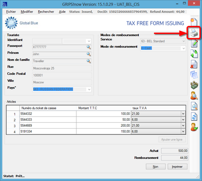
Task: Click the Ajouter une ligne button
Action: pos(172,139)
